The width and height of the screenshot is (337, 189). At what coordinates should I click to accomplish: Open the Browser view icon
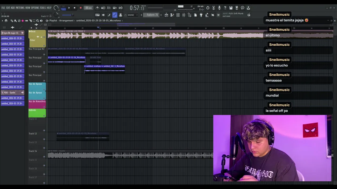pyautogui.click(x=190, y=15)
